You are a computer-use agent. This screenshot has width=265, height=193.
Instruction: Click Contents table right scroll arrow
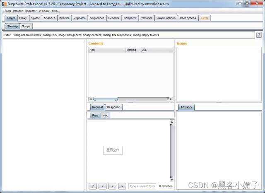(x=171, y=99)
